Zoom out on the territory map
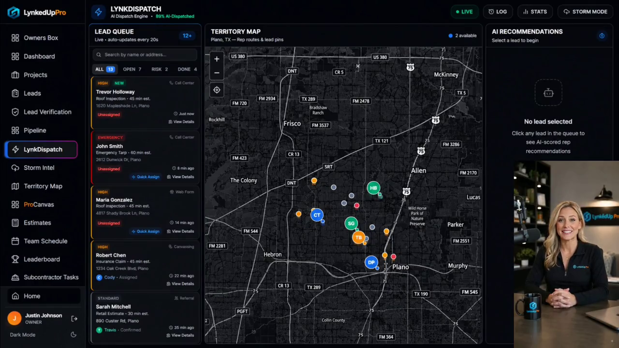 coord(217,73)
